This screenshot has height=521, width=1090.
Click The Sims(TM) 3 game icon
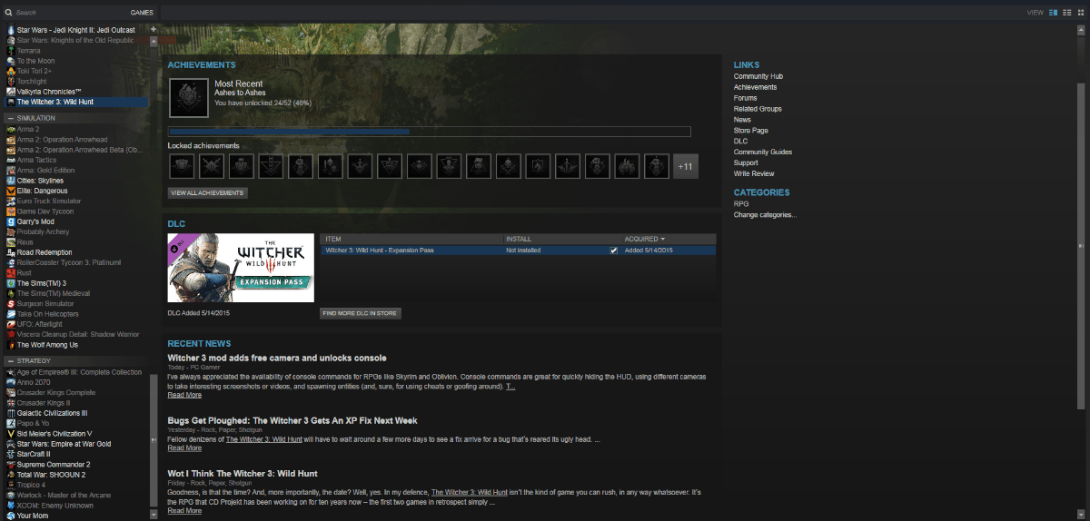pyautogui.click(x=10, y=283)
